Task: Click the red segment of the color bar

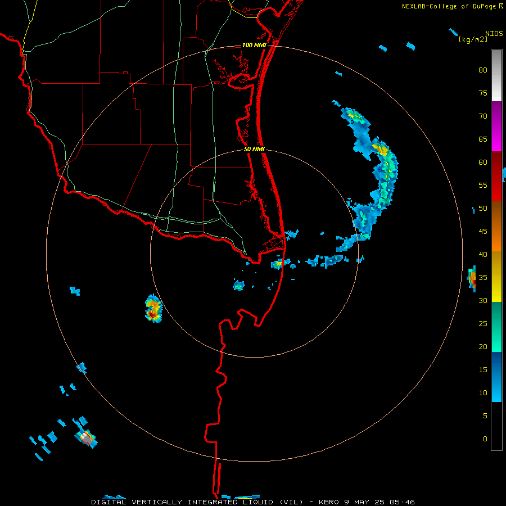Action: (x=496, y=176)
